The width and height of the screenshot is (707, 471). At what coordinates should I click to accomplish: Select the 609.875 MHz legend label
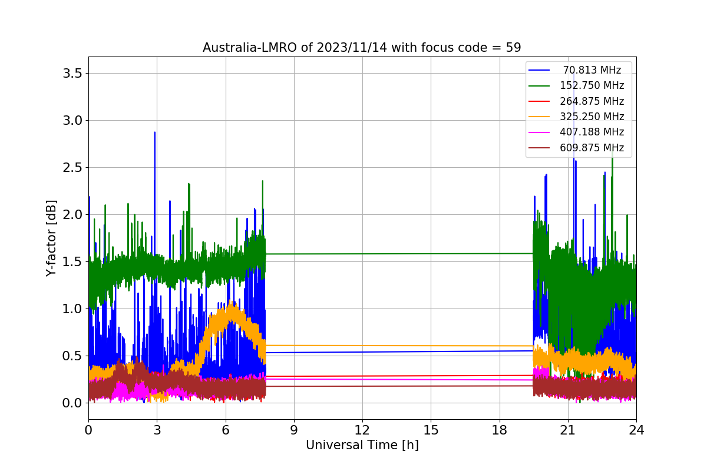click(592, 148)
